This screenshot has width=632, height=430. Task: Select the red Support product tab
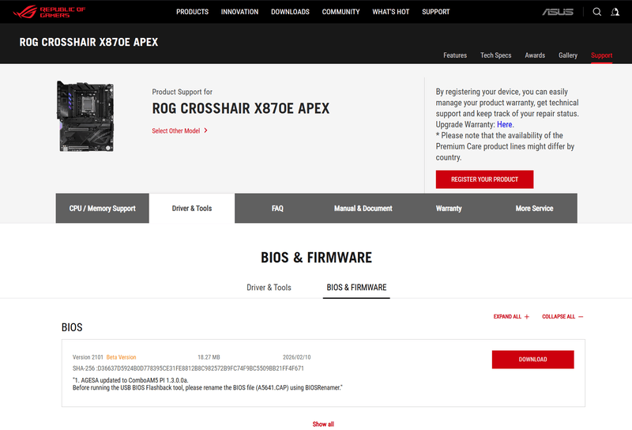pos(601,55)
